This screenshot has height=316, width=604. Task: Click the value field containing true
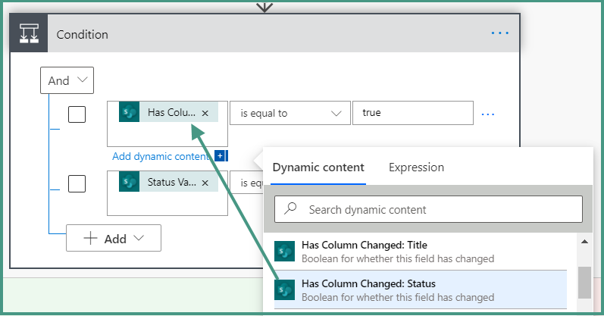412,113
